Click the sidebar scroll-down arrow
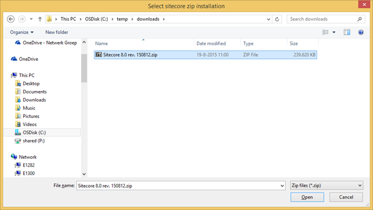The height and width of the screenshot is (210, 373). pyautogui.click(x=84, y=174)
